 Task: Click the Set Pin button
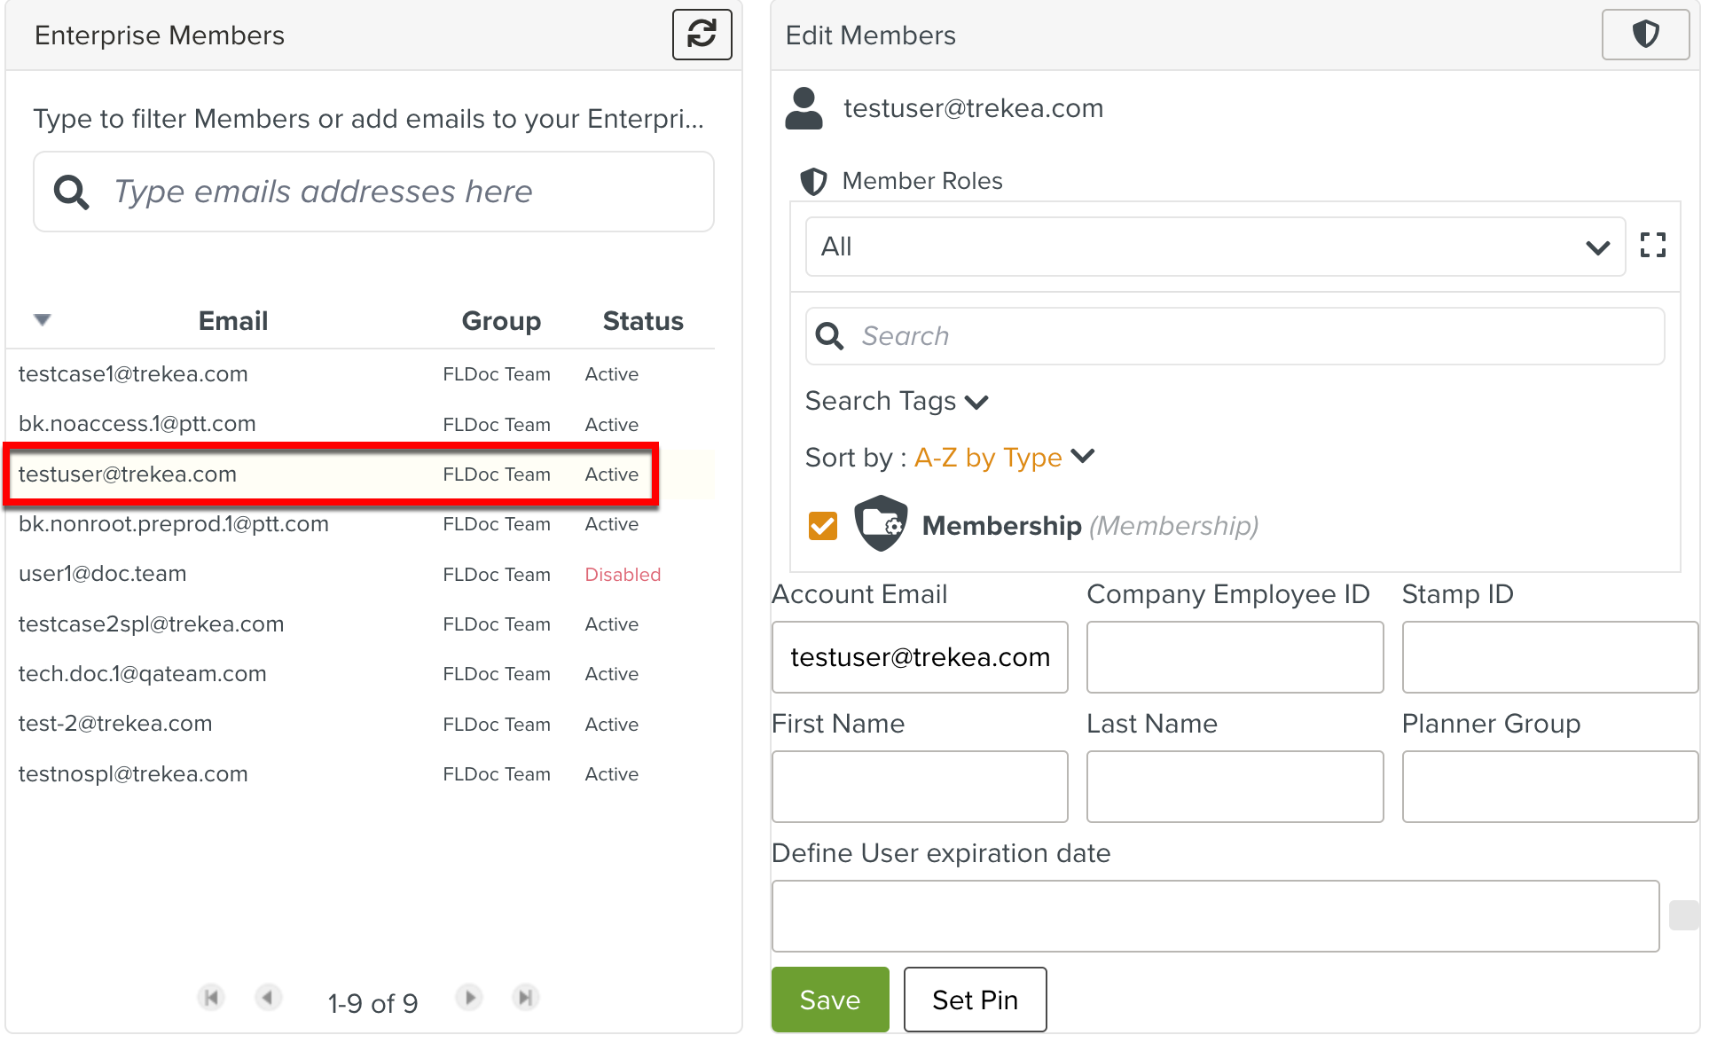tap(975, 1000)
